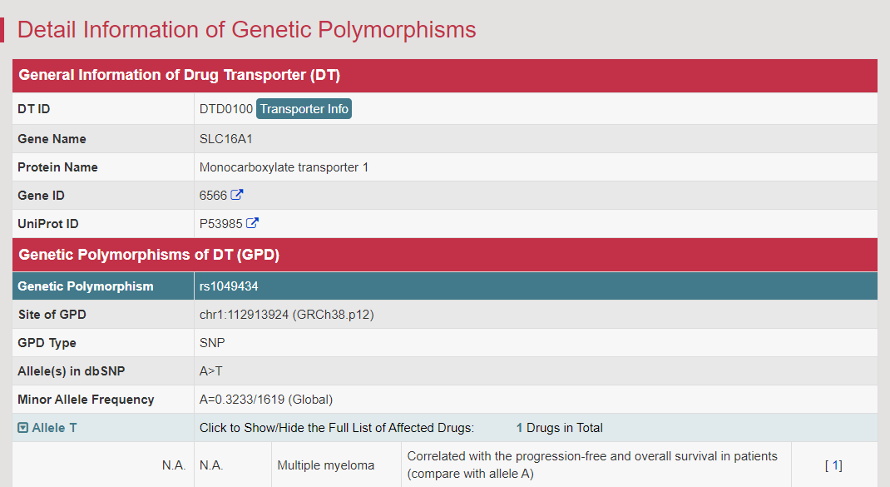This screenshot has height=487, width=890.
Task: Select the rs1049434 polymorphism header row
Action: pyautogui.click(x=445, y=286)
